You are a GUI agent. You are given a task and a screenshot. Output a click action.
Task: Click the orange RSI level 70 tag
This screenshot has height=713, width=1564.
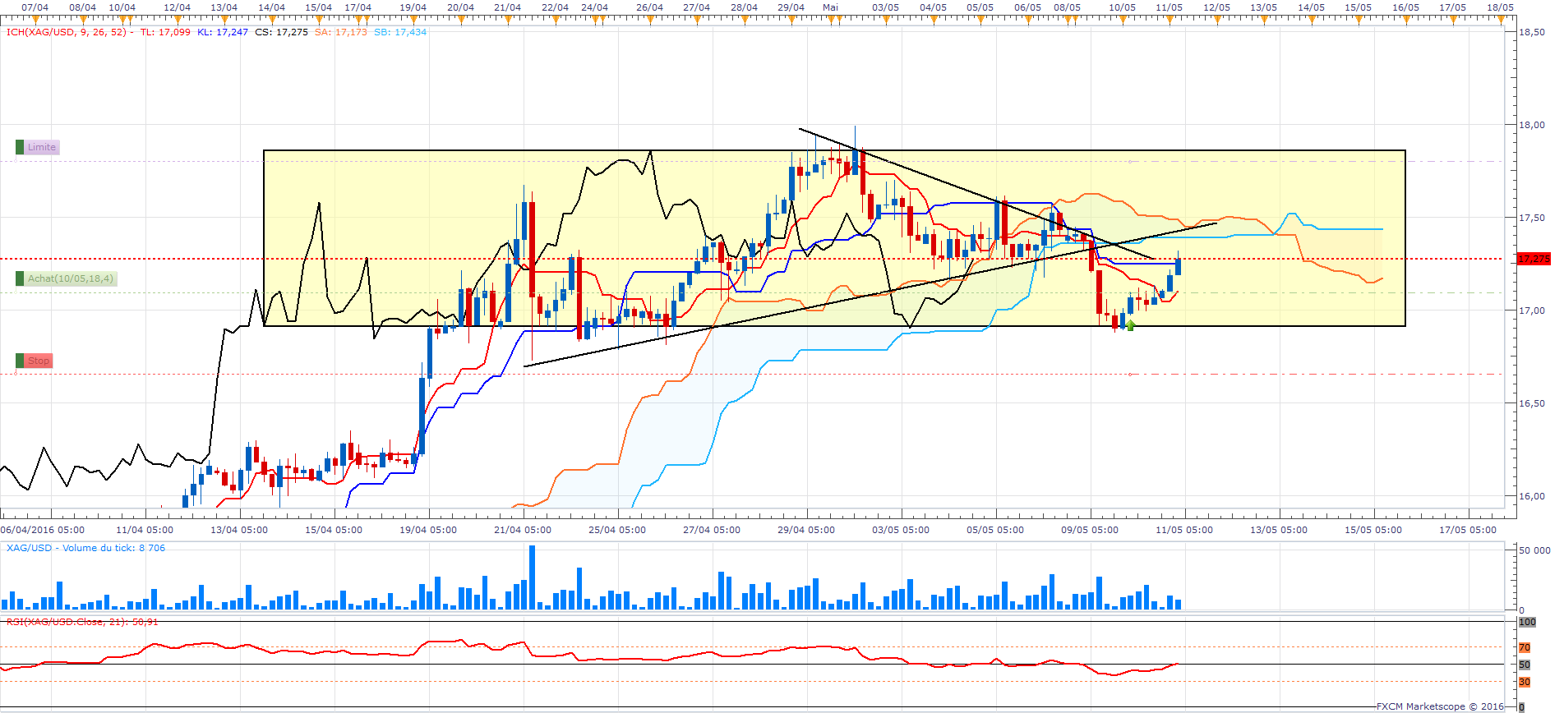(x=1525, y=648)
